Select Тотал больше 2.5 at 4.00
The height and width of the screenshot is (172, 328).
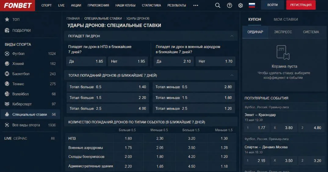(x=108, y=109)
